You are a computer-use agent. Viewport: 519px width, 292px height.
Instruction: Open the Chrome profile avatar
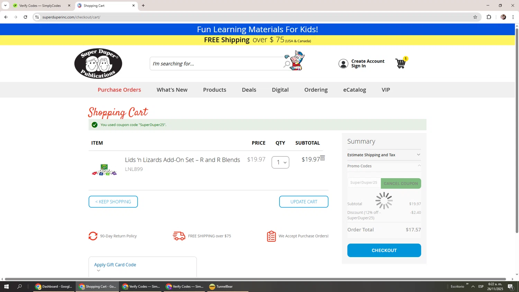(x=503, y=17)
